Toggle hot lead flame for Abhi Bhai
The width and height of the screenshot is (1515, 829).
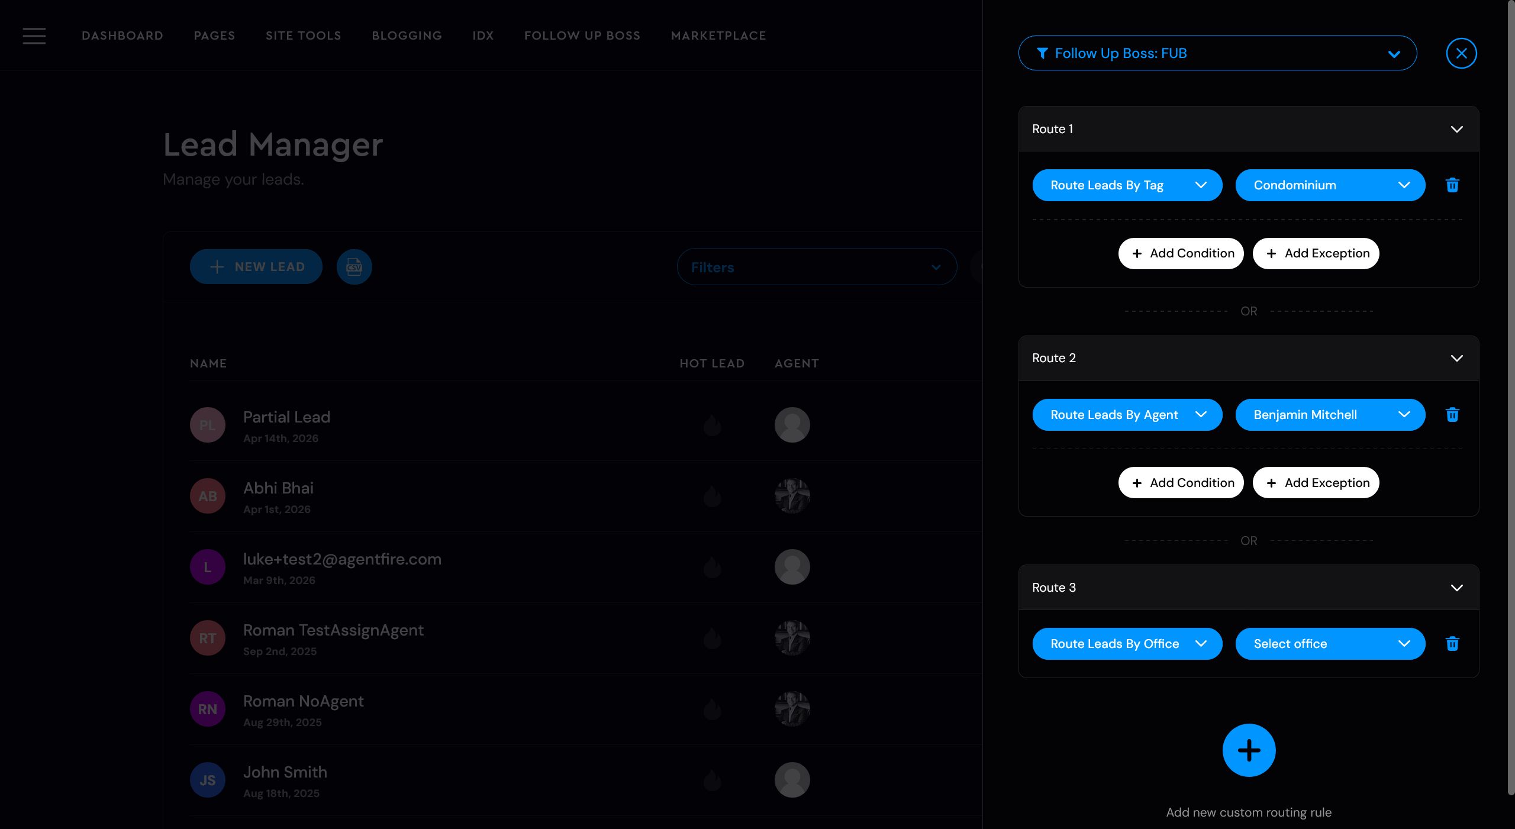click(x=712, y=496)
